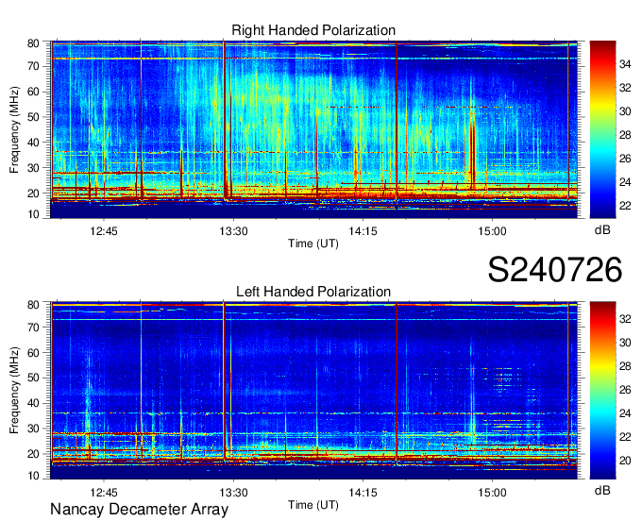Click 24 dB label on upper colorbar
The width and height of the screenshot is (642, 521).
625,182
